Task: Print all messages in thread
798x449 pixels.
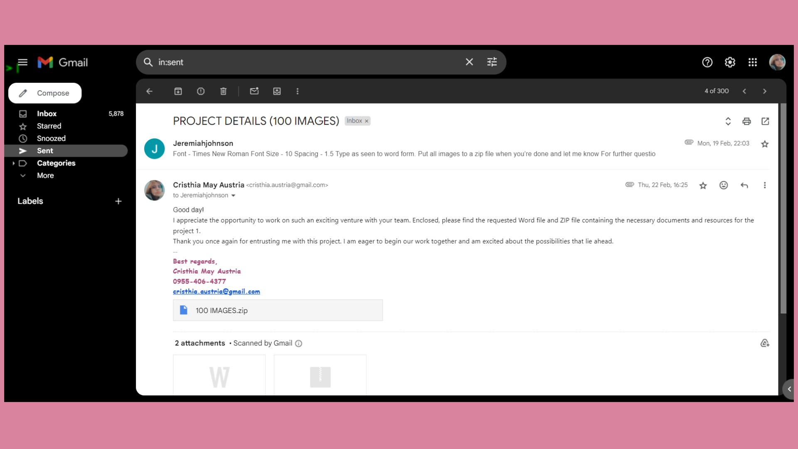Action: [746, 121]
